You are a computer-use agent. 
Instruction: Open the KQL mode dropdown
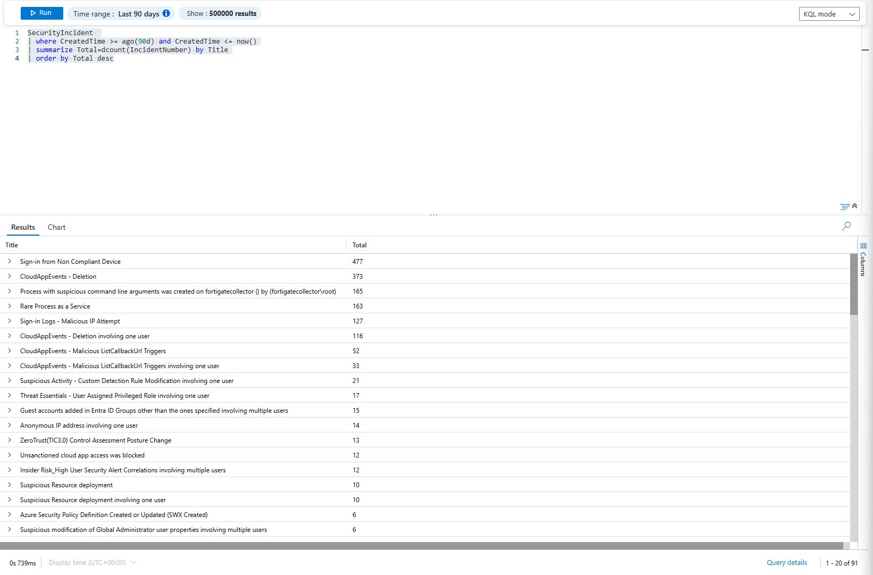click(829, 14)
